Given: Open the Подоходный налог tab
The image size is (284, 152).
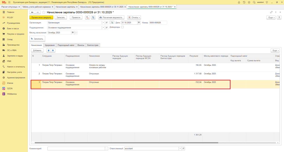Looking at the screenshot, I should [66, 45].
